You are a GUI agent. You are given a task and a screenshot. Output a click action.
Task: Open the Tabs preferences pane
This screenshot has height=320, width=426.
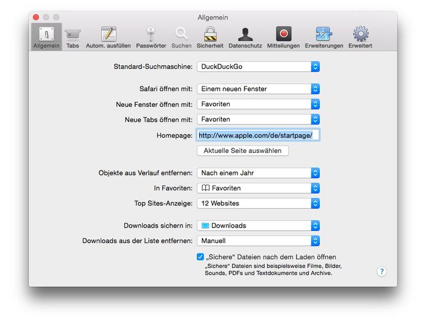coord(72,37)
